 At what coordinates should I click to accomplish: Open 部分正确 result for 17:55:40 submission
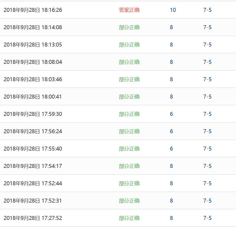point(129,149)
